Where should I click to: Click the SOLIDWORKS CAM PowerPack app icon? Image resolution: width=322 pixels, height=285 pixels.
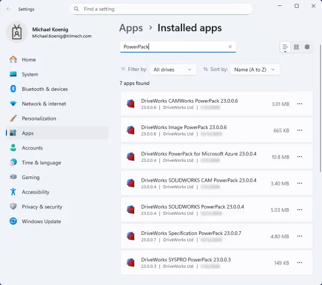coord(130,183)
